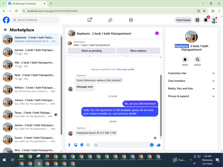Viewport: 223px width, 167px height.
Task: Open View buyer profile link
Action: click(x=125, y=69)
